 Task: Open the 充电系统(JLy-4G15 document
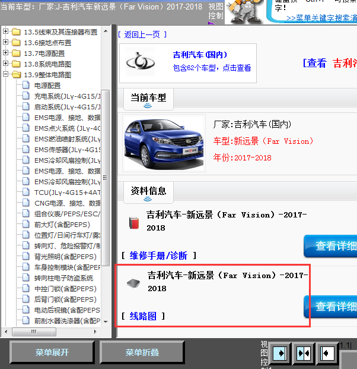(x=67, y=96)
